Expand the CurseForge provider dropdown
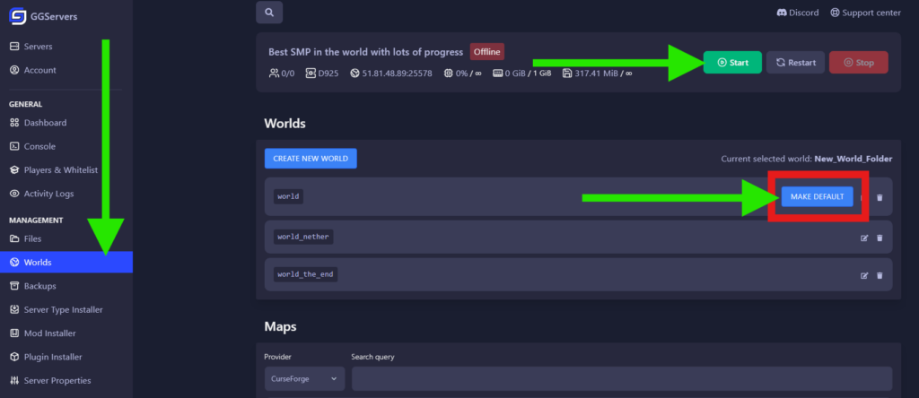Viewport: 919px width, 398px height. click(304, 379)
